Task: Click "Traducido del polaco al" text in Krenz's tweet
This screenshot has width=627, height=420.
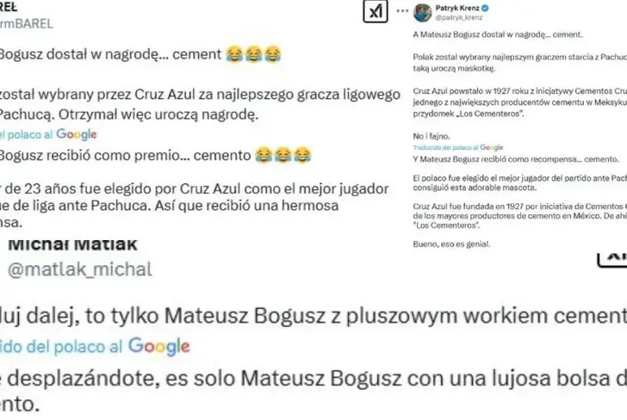Action: tap(446, 147)
